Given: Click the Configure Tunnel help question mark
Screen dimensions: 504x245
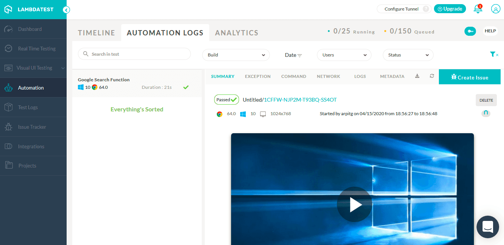Looking at the screenshot, I should pos(426,9).
